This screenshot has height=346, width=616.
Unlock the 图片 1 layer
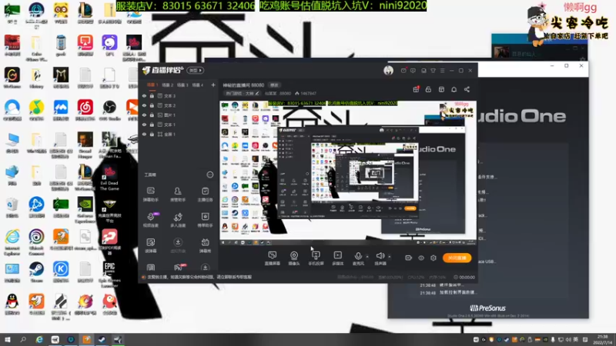(152, 115)
